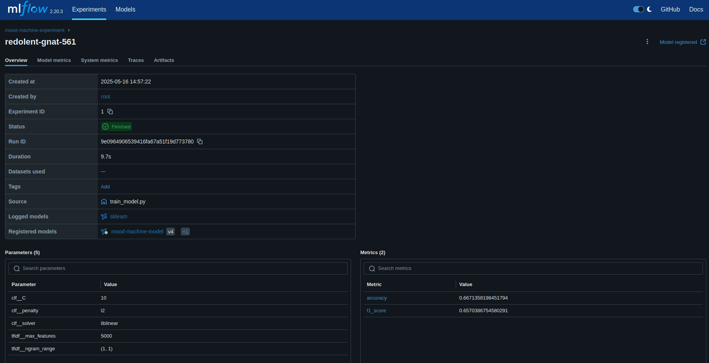Switch to the Model metrics tab
Viewport: 709px width, 363px height.
[54, 60]
